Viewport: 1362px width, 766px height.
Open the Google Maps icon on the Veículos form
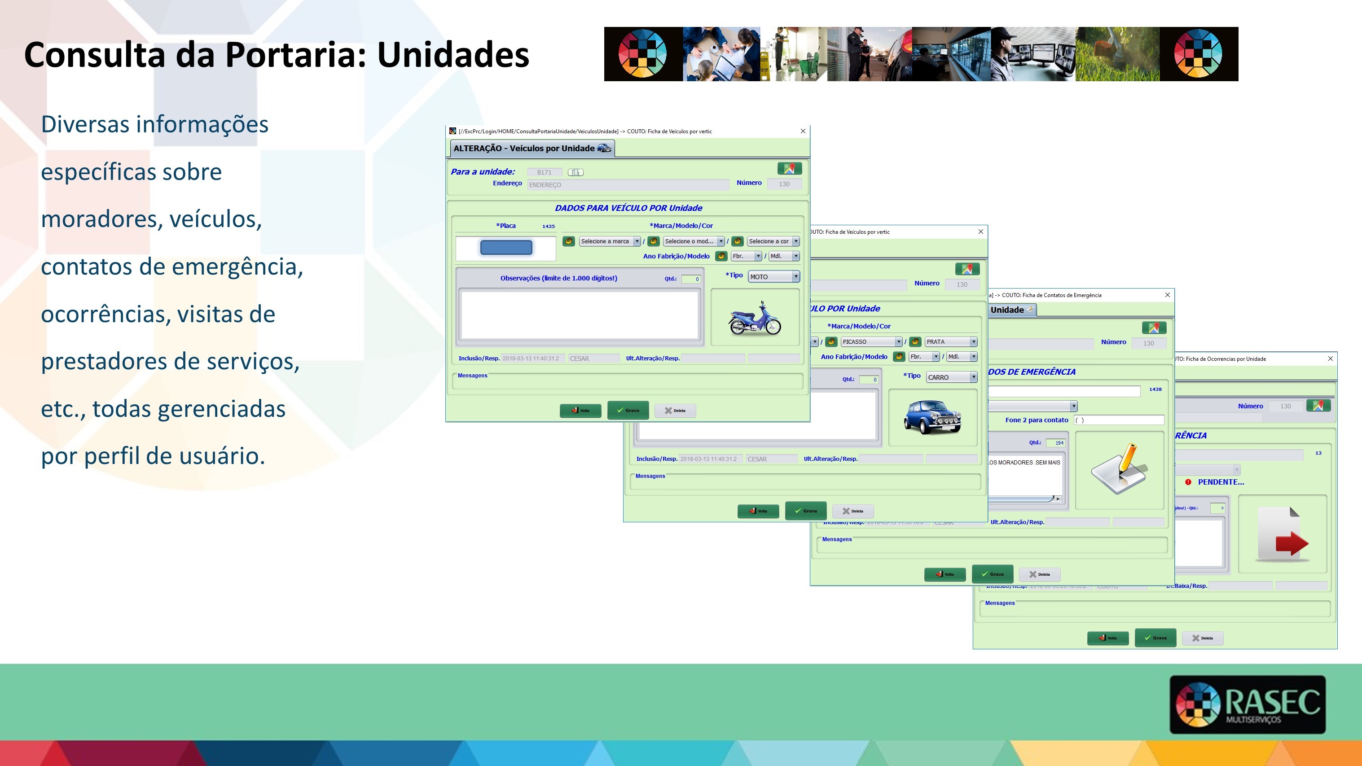(791, 168)
